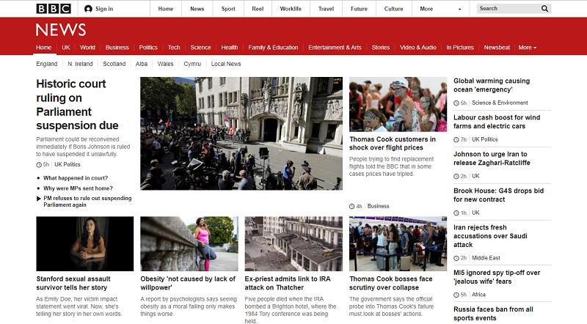Open the Home tab in top bar

(x=166, y=9)
